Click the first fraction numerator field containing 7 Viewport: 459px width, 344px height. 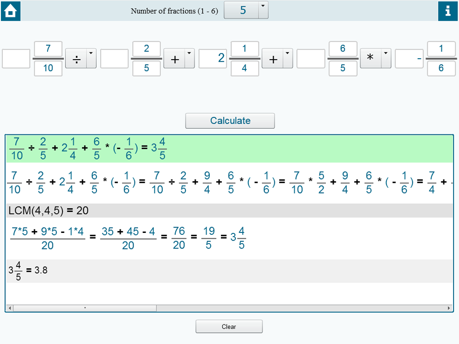[x=48, y=49]
